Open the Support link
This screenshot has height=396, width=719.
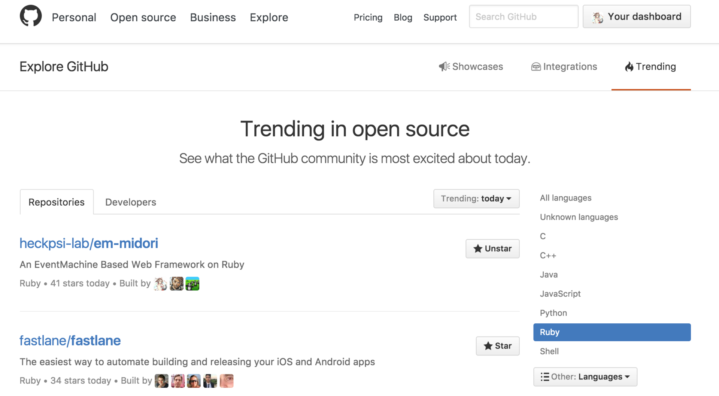[440, 17]
